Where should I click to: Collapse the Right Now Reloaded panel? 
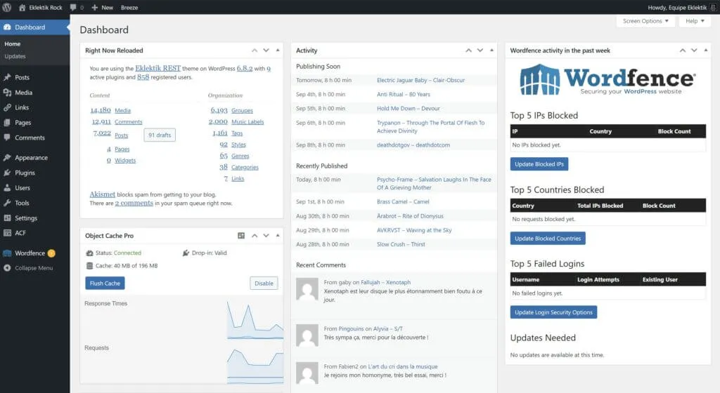pyautogui.click(x=277, y=51)
